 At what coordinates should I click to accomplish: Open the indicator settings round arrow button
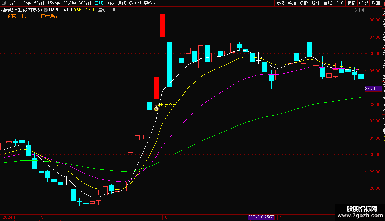[46, 10]
